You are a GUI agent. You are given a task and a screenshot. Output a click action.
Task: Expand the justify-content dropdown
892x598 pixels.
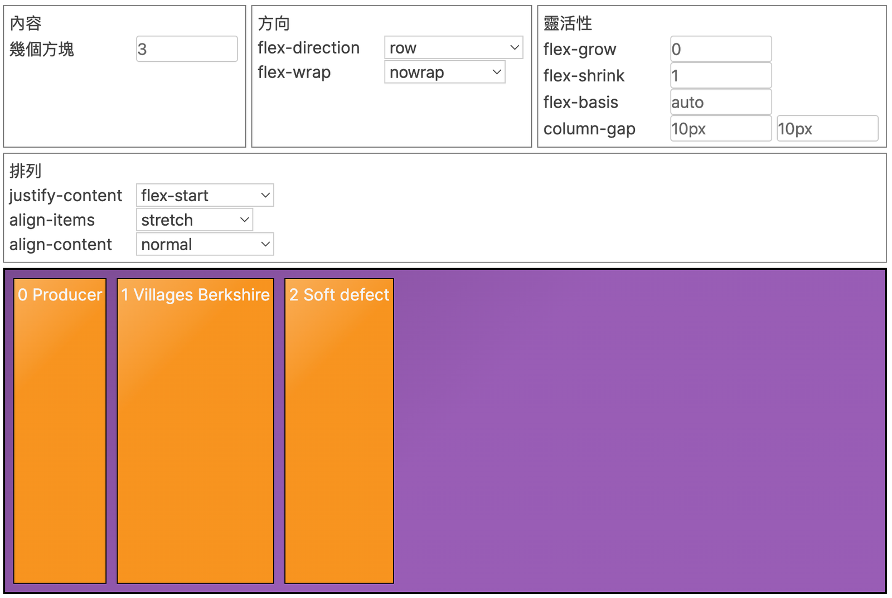click(x=205, y=196)
